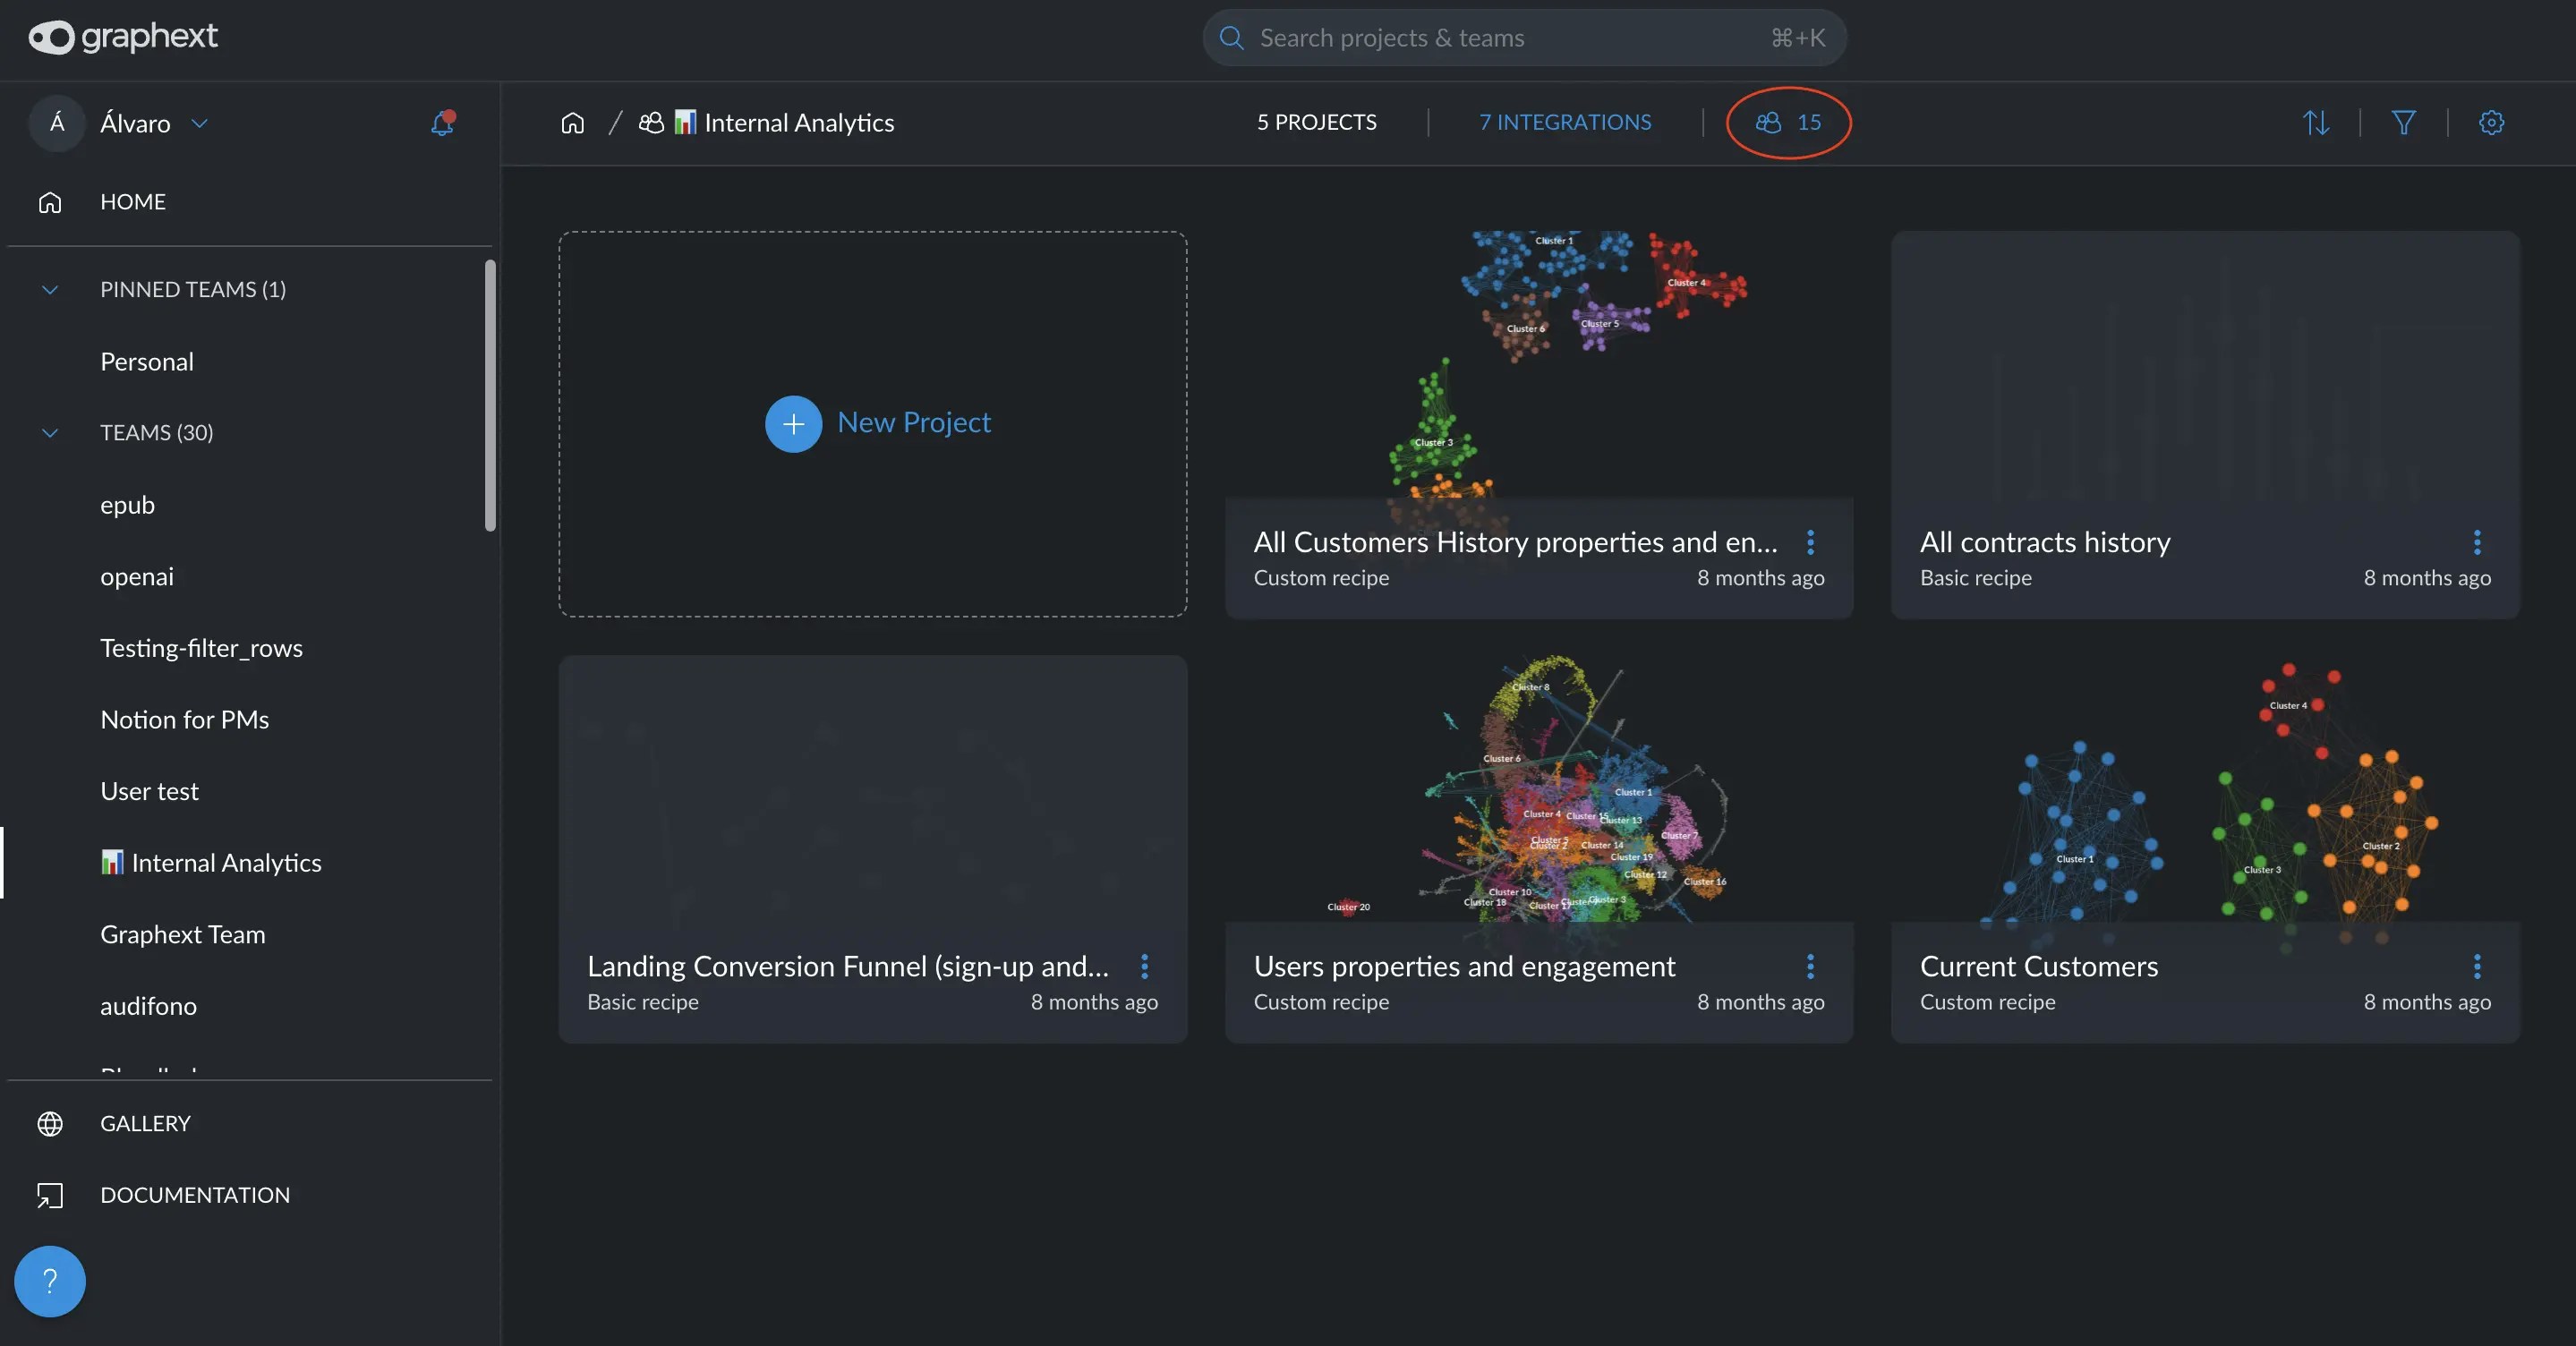Open the Documentation link

(194, 1195)
